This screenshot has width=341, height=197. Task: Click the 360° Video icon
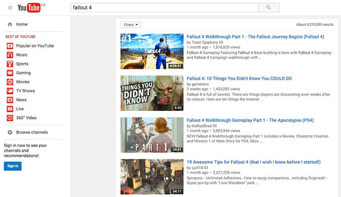coord(10,118)
